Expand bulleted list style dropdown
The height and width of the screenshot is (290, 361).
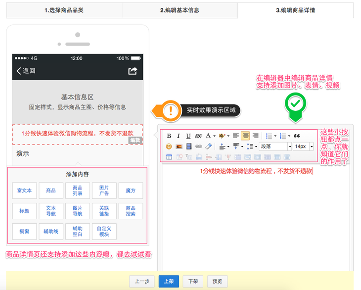click(x=275, y=136)
